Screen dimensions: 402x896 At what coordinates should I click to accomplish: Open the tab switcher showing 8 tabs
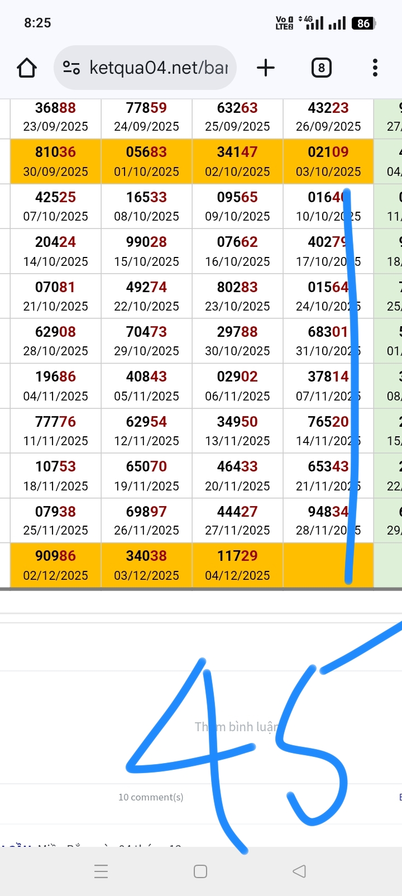(x=321, y=68)
